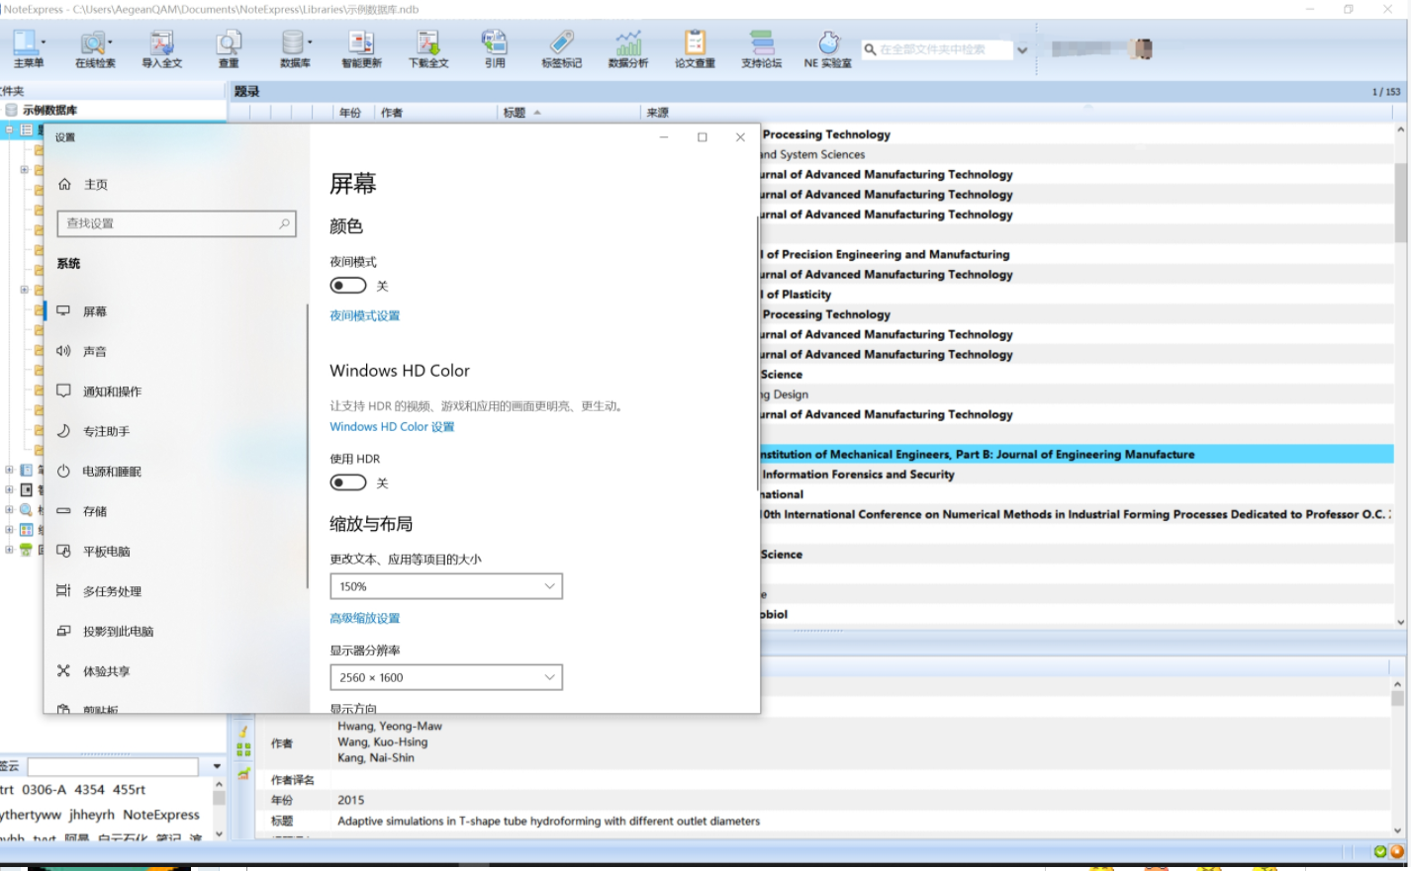Image resolution: width=1411 pixels, height=871 pixels.
Task: Click the 主页 home icon in Settings
Action: tap(64, 184)
